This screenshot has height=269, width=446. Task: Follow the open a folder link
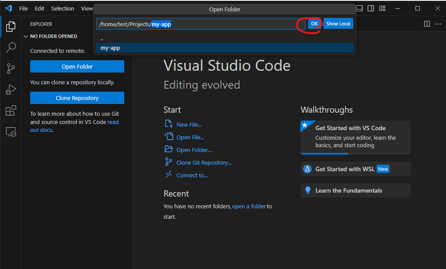249,207
